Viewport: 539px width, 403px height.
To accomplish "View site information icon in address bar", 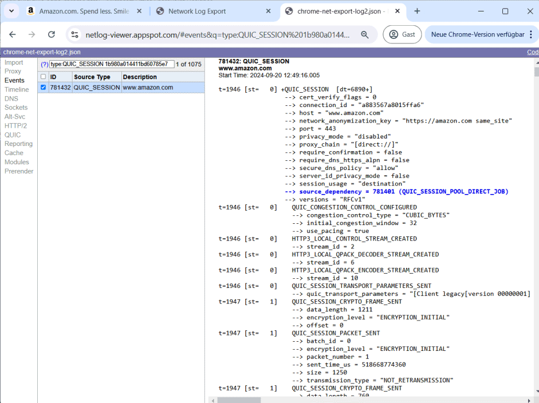I will click(74, 34).
